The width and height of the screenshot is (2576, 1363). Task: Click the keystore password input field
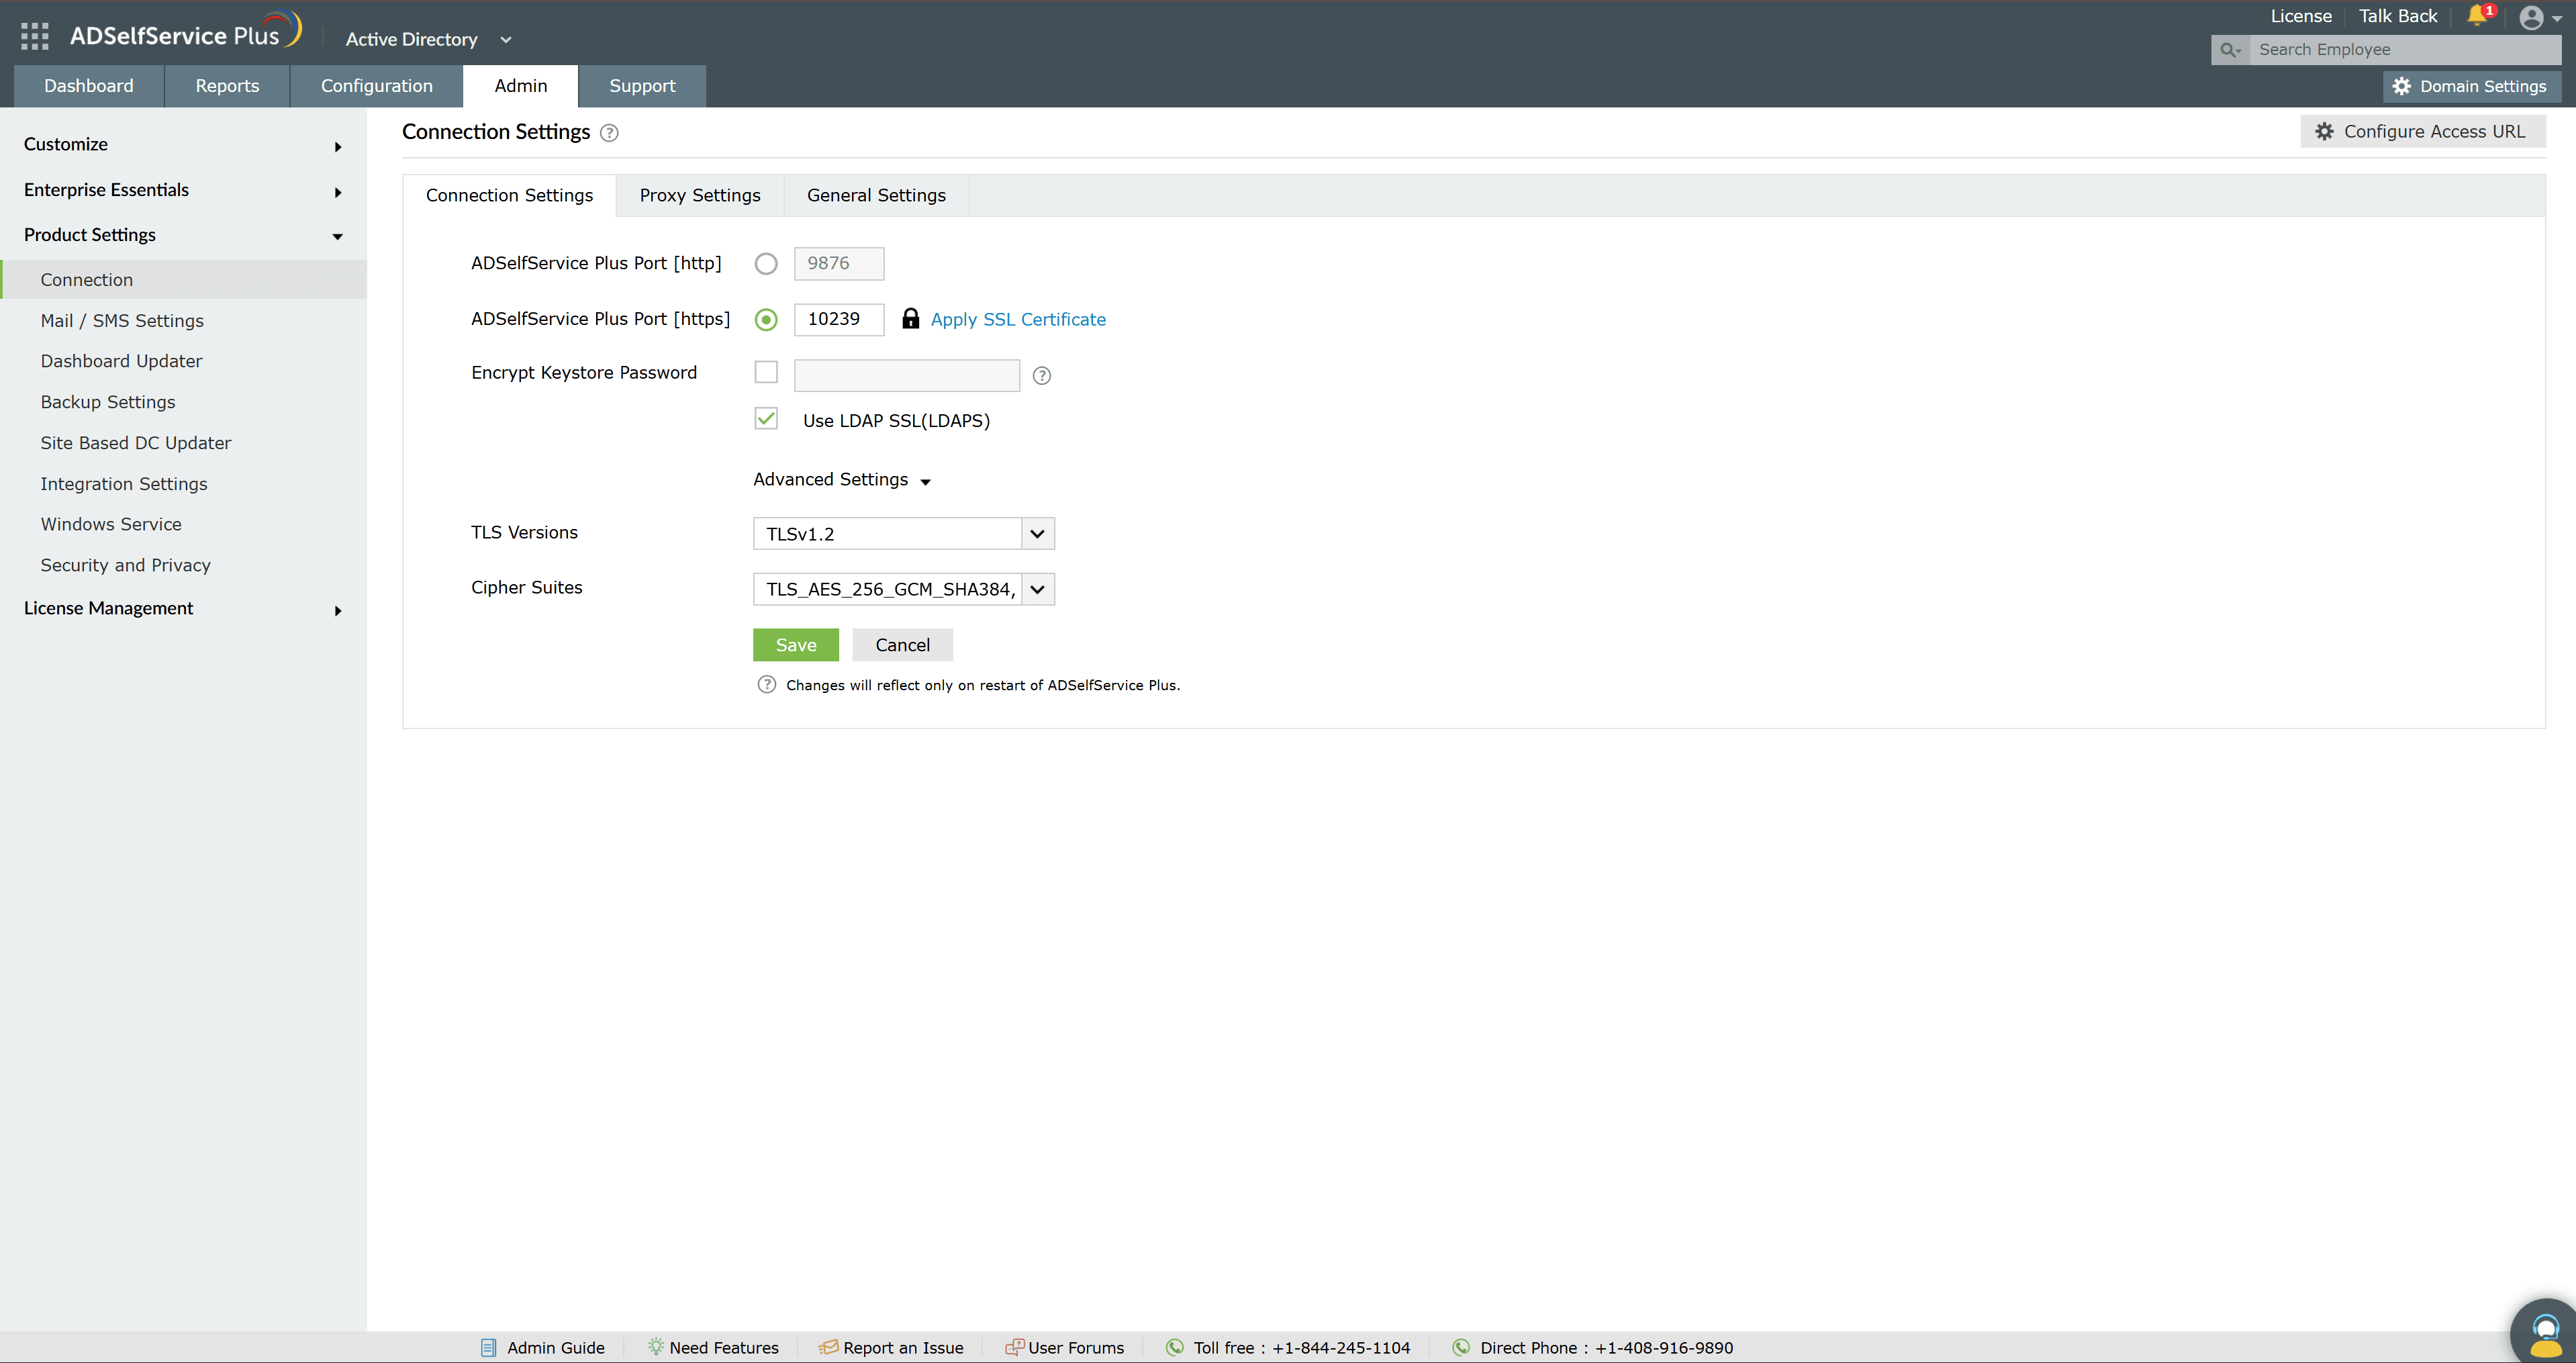point(907,376)
